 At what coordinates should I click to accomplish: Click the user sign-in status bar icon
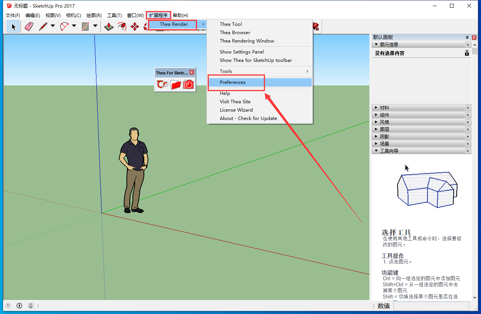(31, 306)
